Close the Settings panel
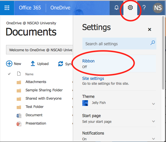166x142 pixels. [x=150, y=29]
